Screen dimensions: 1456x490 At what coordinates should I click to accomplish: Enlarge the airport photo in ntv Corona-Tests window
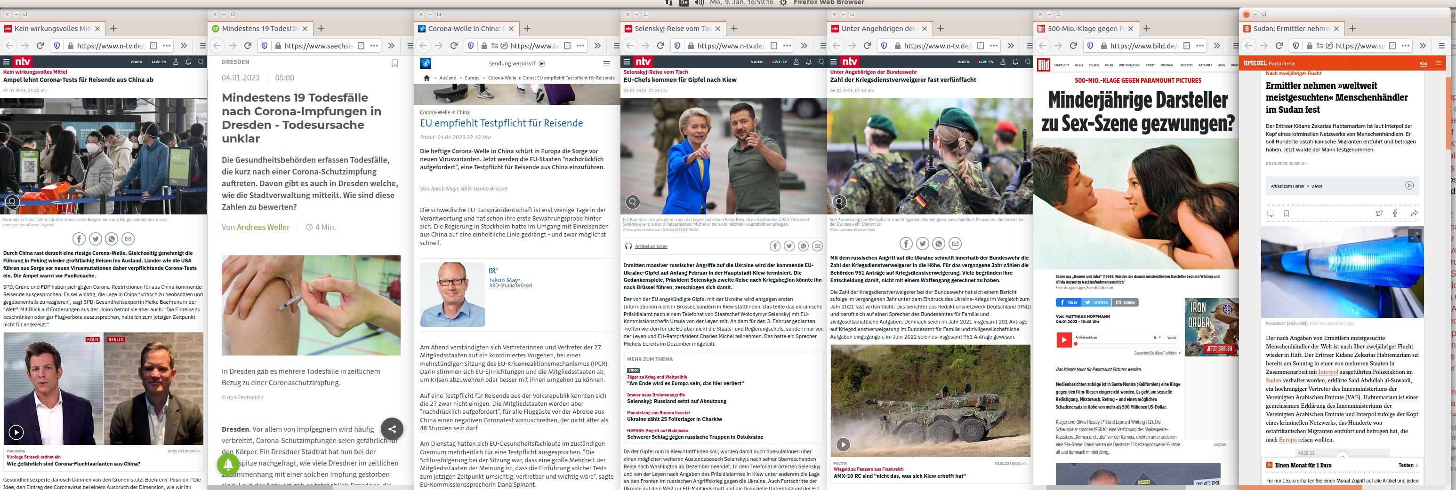[12, 202]
